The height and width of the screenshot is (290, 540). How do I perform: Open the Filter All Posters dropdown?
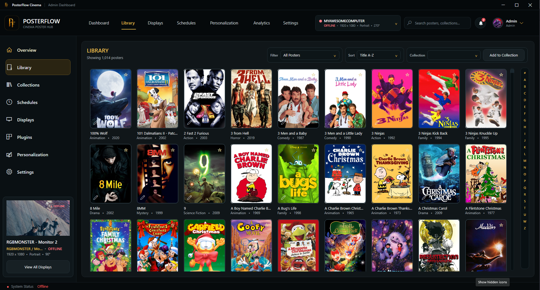[x=310, y=55]
